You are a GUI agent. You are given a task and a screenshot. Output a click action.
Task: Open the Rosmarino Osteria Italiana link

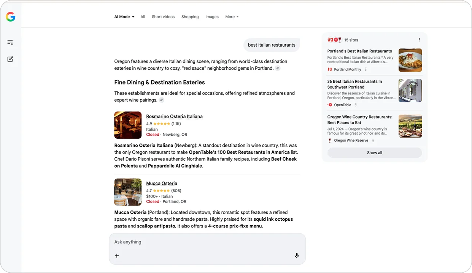(x=174, y=116)
